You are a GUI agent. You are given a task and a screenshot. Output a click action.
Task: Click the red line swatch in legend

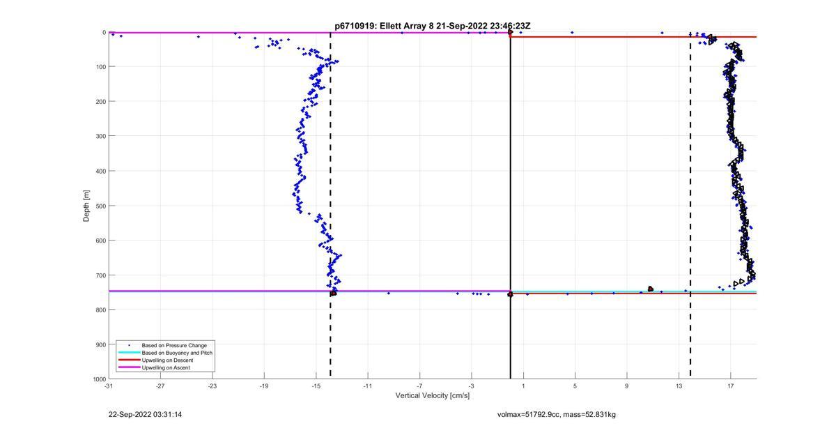pyautogui.click(x=128, y=360)
